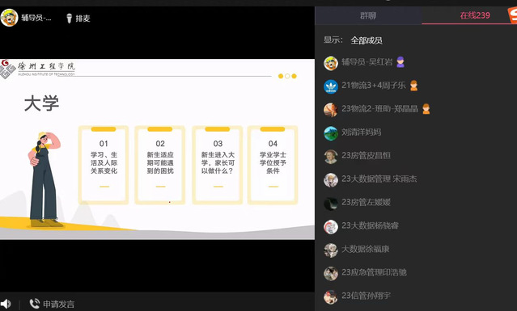Screen dimensions: 517x311
Task: Click the 排麦 queue button
Action: (78, 18)
